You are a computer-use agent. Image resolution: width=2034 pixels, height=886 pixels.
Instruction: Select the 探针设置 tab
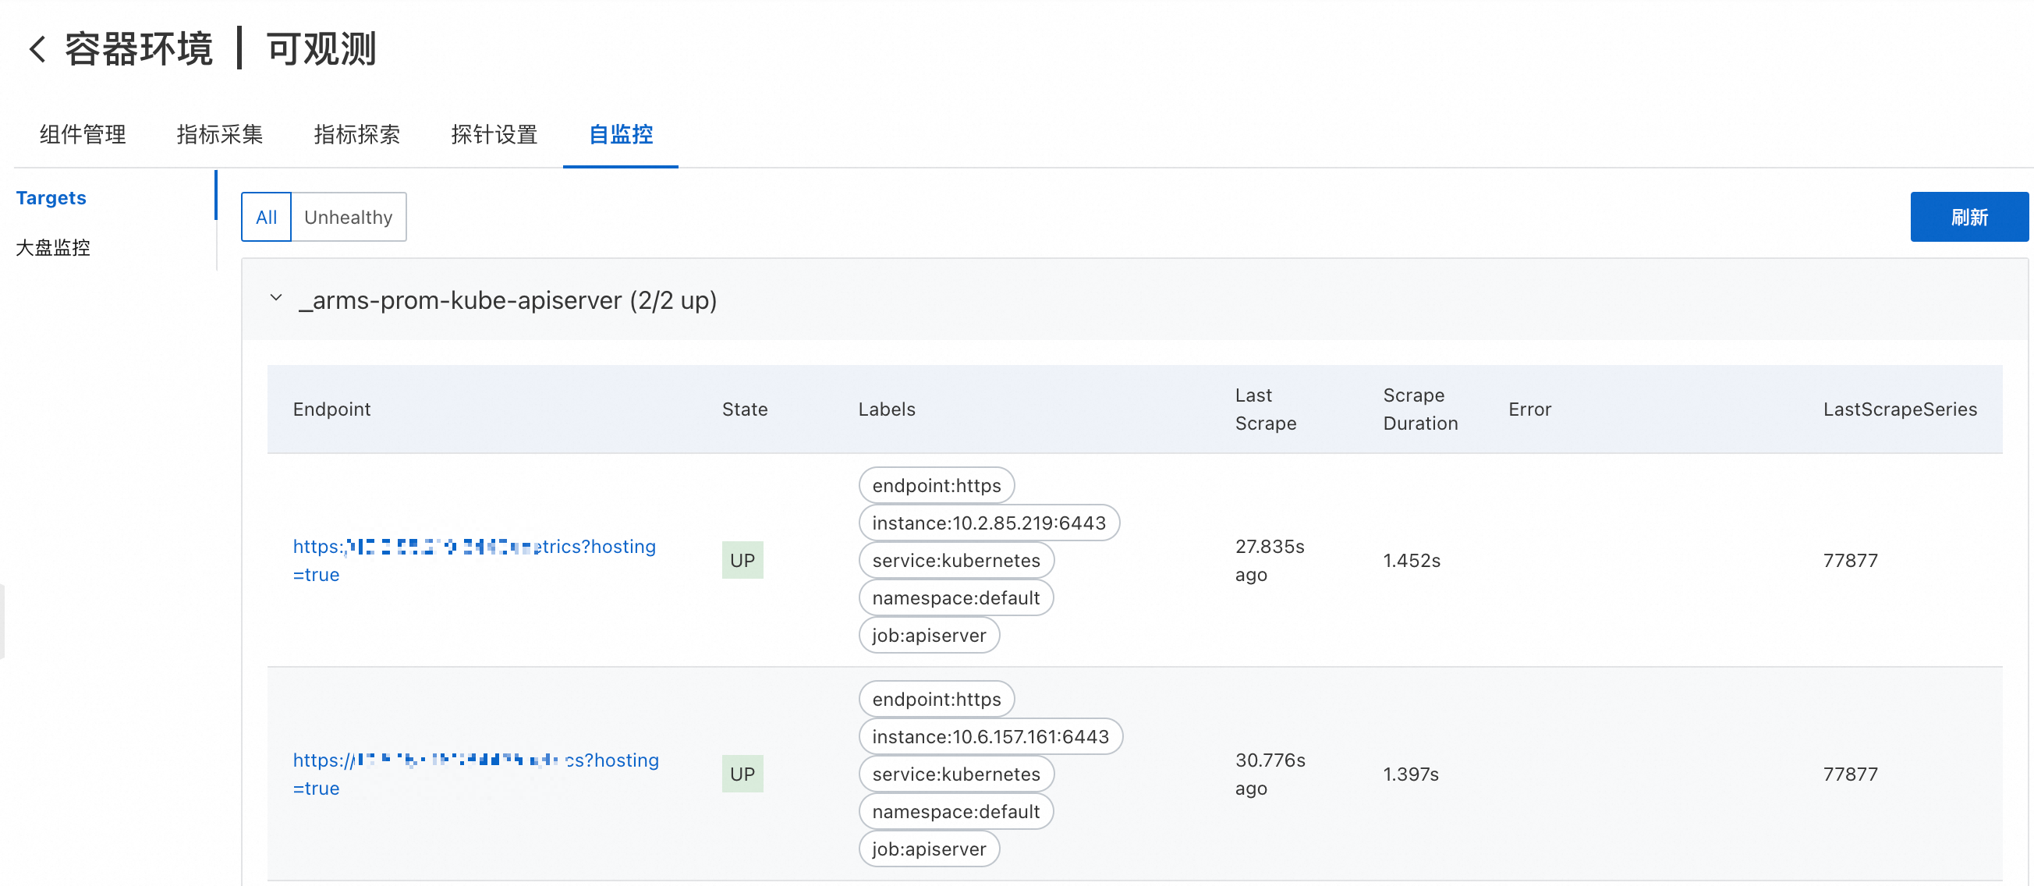[x=494, y=134]
